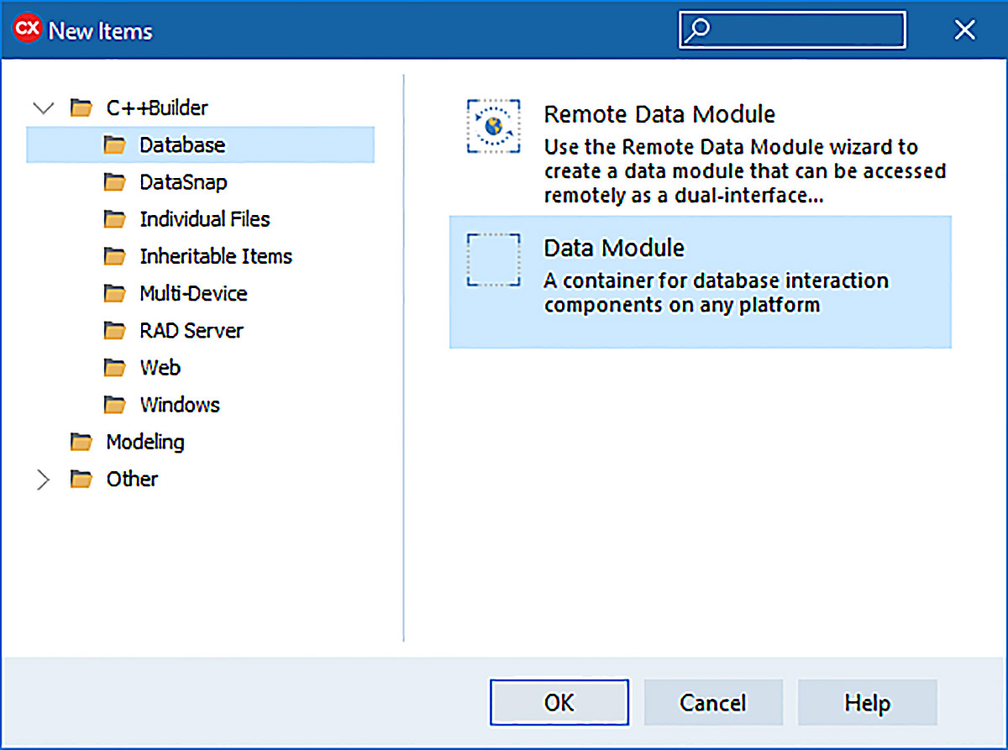
Task: Click the CX logo in title bar
Action: pos(27,30)
